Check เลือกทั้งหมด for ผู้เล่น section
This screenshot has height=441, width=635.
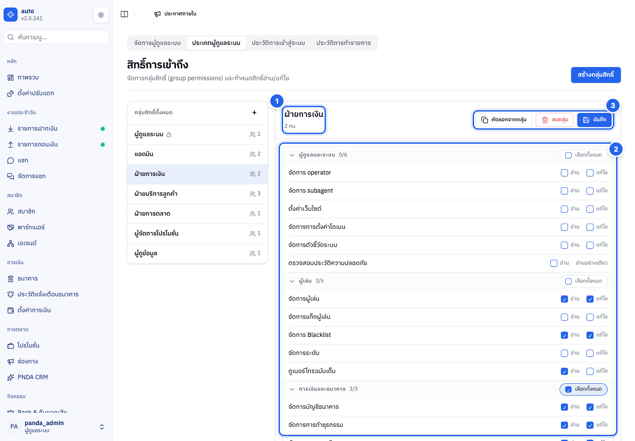click(x=583, y=281)
